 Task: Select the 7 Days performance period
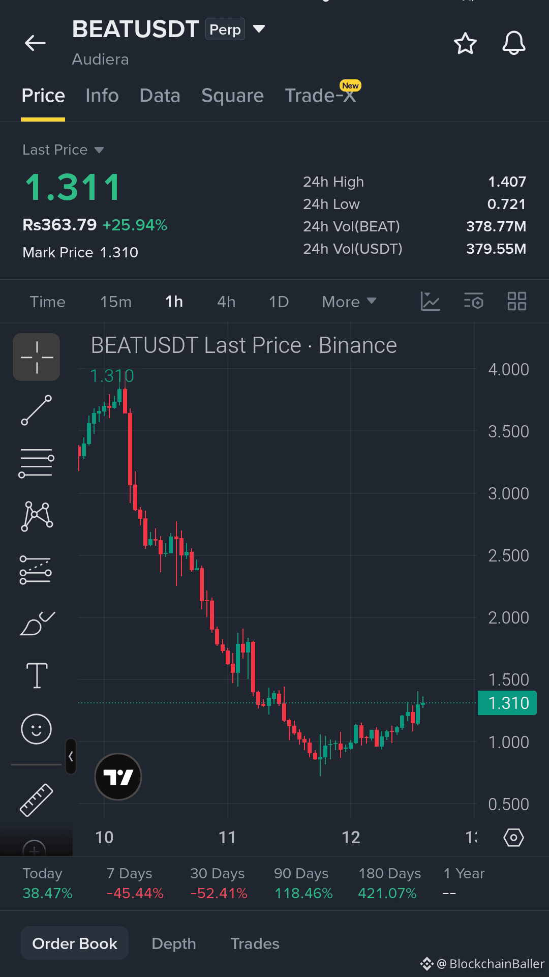point(135,883)
